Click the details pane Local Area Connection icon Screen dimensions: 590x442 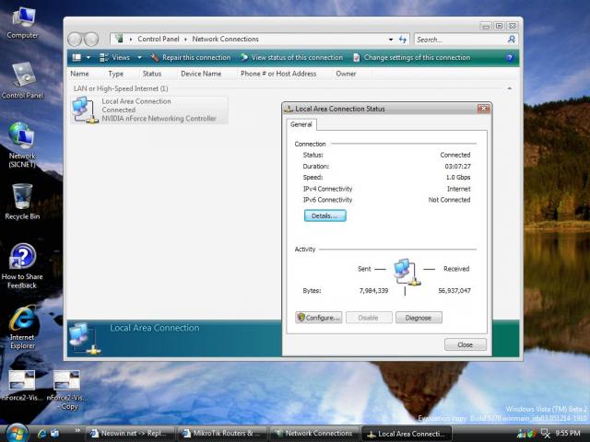tap(85, 338)
